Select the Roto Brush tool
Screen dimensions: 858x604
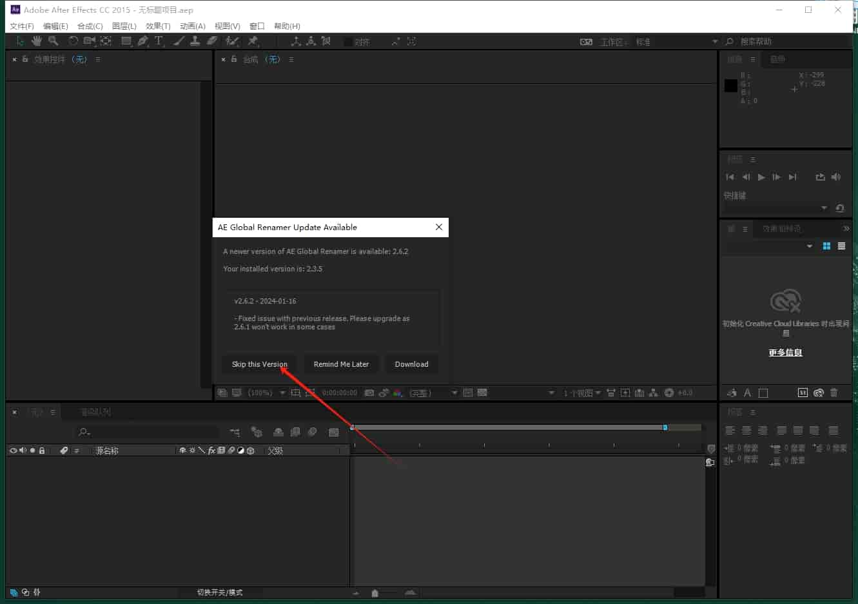tap(232, 41)
